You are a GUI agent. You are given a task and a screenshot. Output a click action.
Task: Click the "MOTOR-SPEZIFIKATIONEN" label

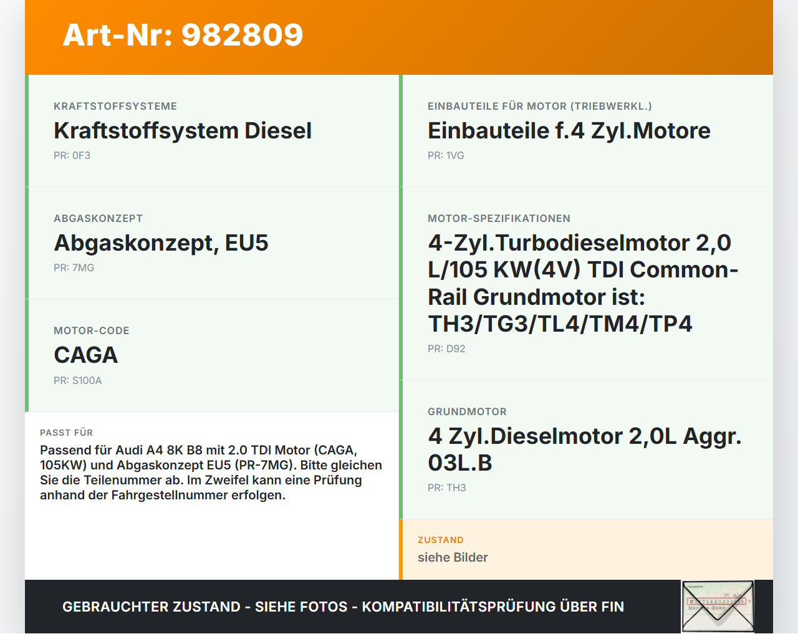click(x=499, y=218)
